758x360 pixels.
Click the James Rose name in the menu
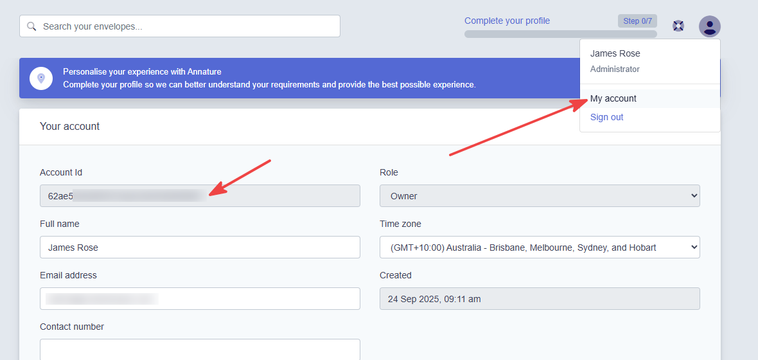click(x=615, y=54)
